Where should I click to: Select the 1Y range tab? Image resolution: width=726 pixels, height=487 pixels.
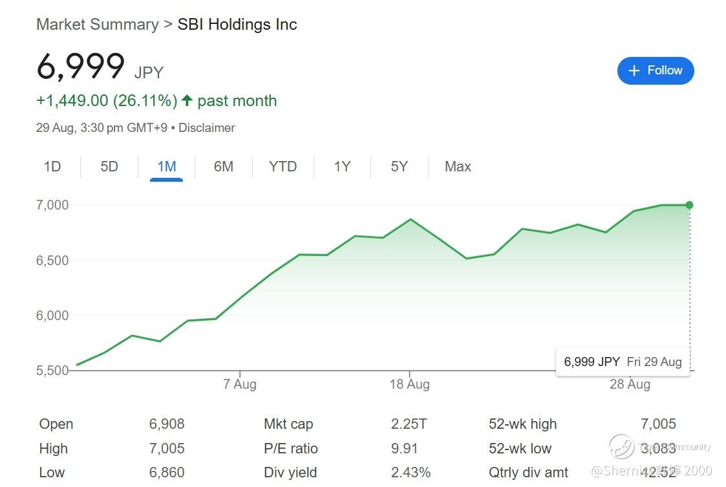point(342,167)
